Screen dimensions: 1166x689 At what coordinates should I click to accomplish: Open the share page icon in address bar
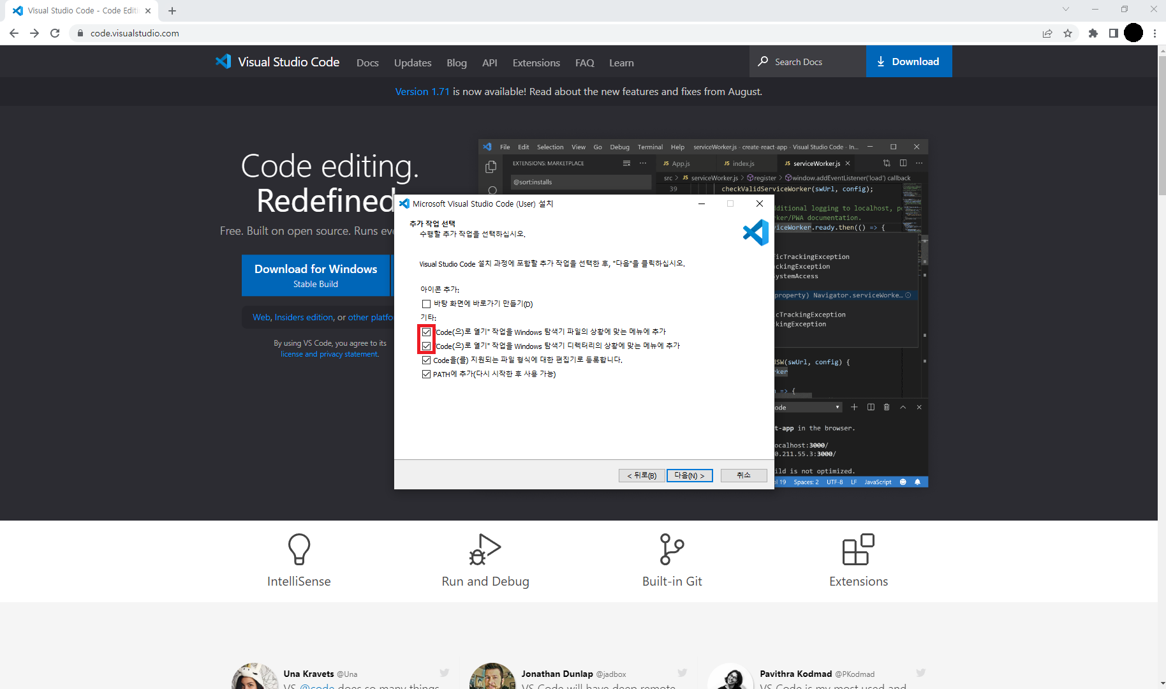[1047, 33]
